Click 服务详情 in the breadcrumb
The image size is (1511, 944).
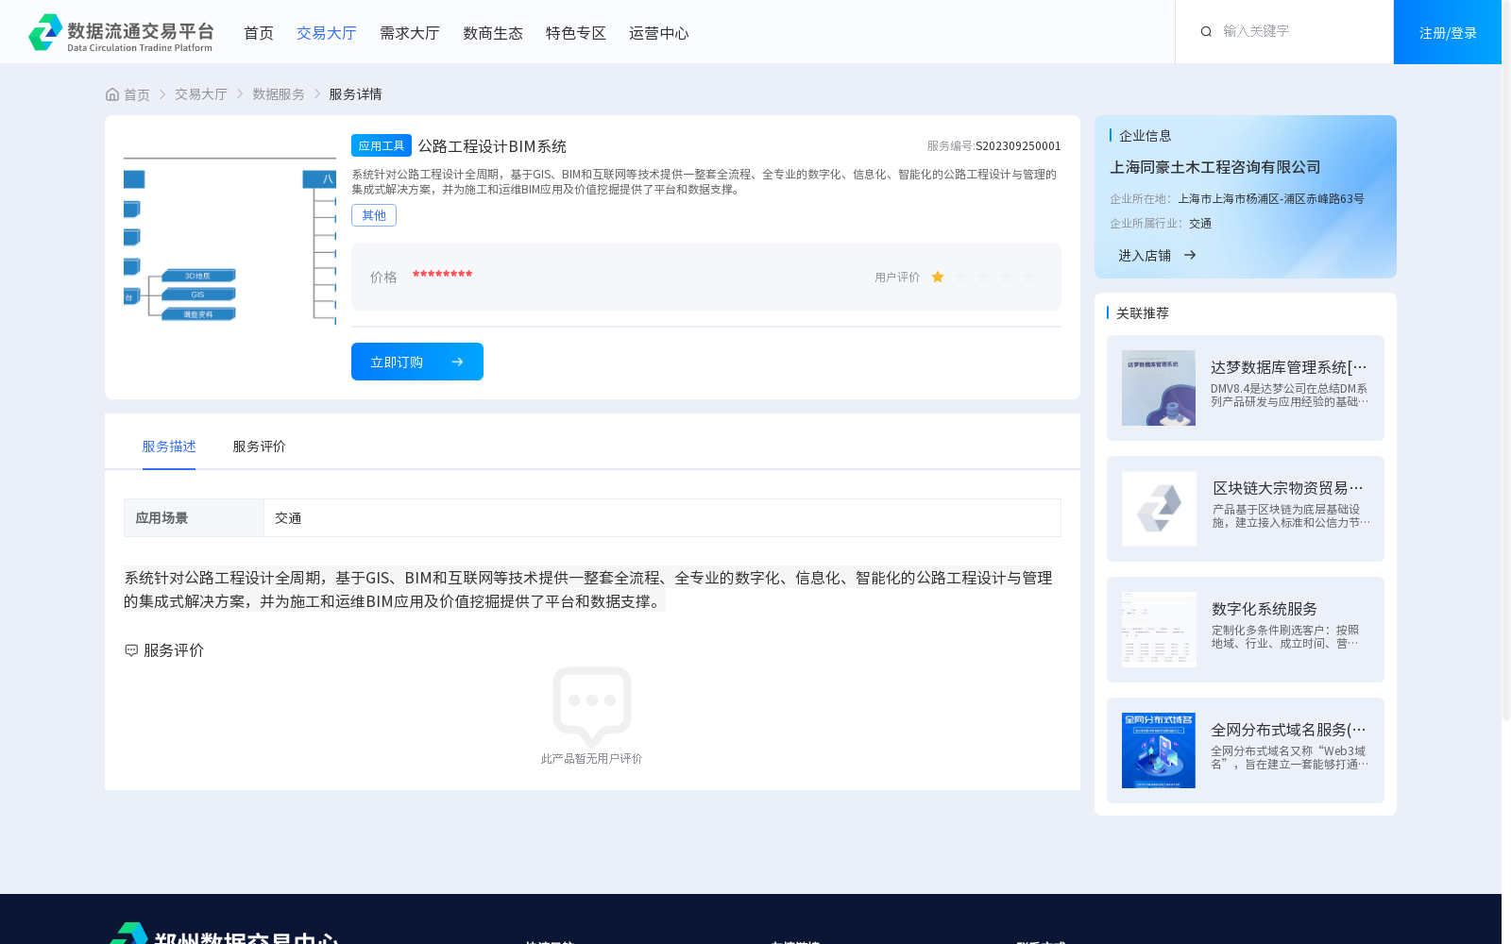355,94
